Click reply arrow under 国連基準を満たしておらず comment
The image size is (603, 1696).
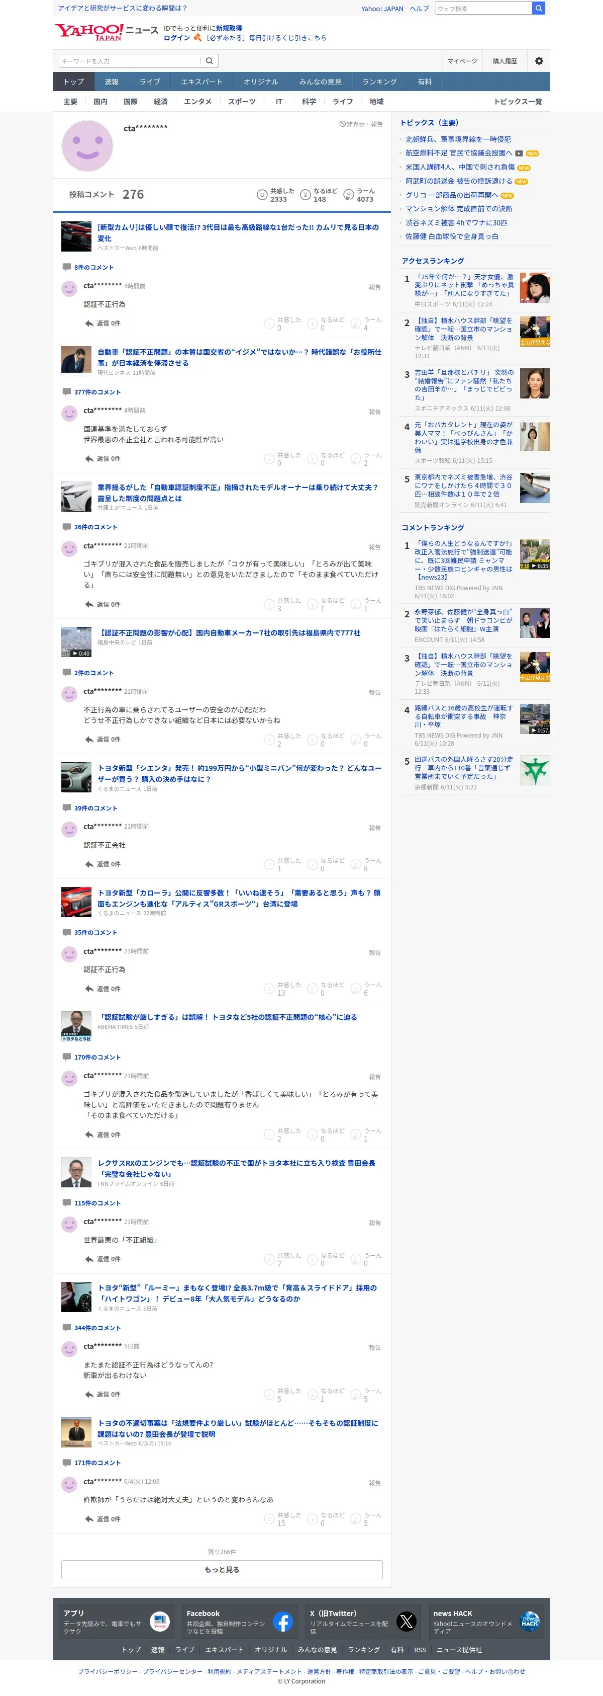pos(89,459)
